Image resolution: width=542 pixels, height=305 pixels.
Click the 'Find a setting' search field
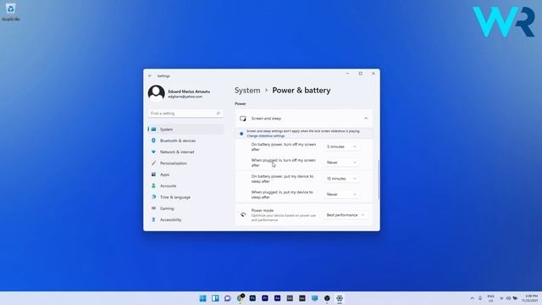coord(185,114)
